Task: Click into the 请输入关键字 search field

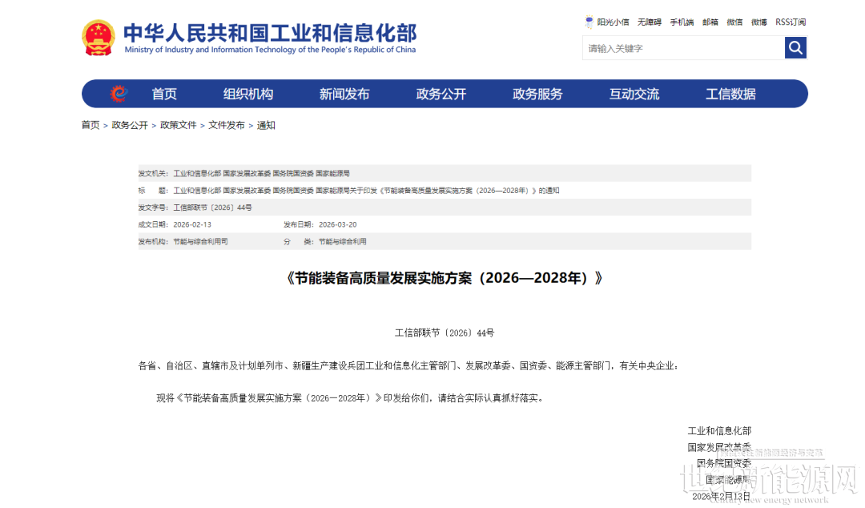Action: pyautogui.click(x=683, y=48)
